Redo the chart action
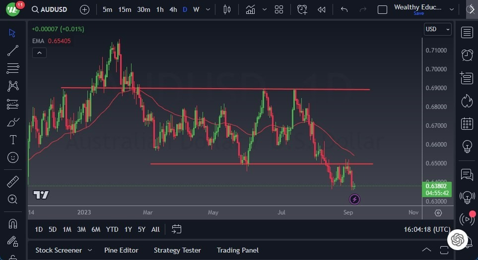 click(363, 9)
